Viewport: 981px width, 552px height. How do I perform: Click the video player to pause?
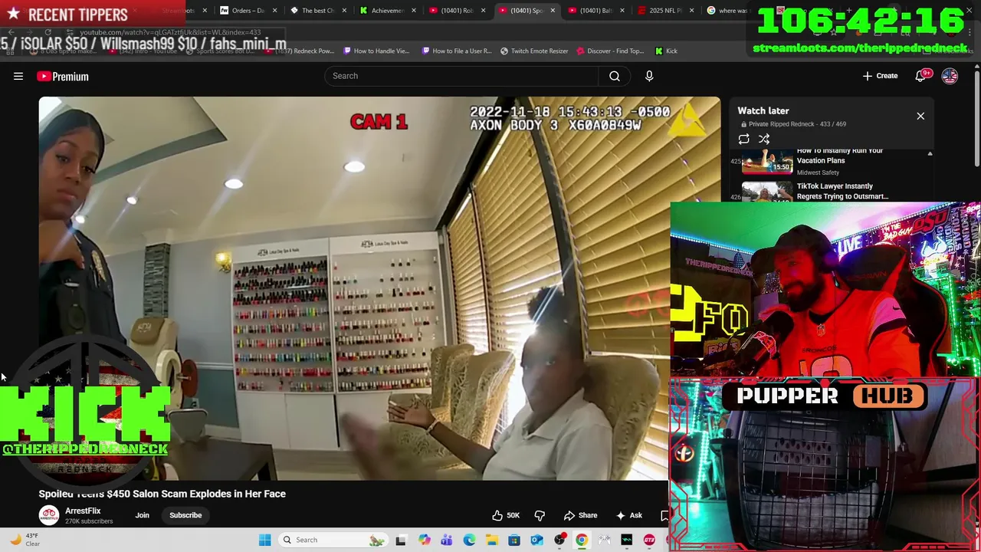(x=379, y=288)
